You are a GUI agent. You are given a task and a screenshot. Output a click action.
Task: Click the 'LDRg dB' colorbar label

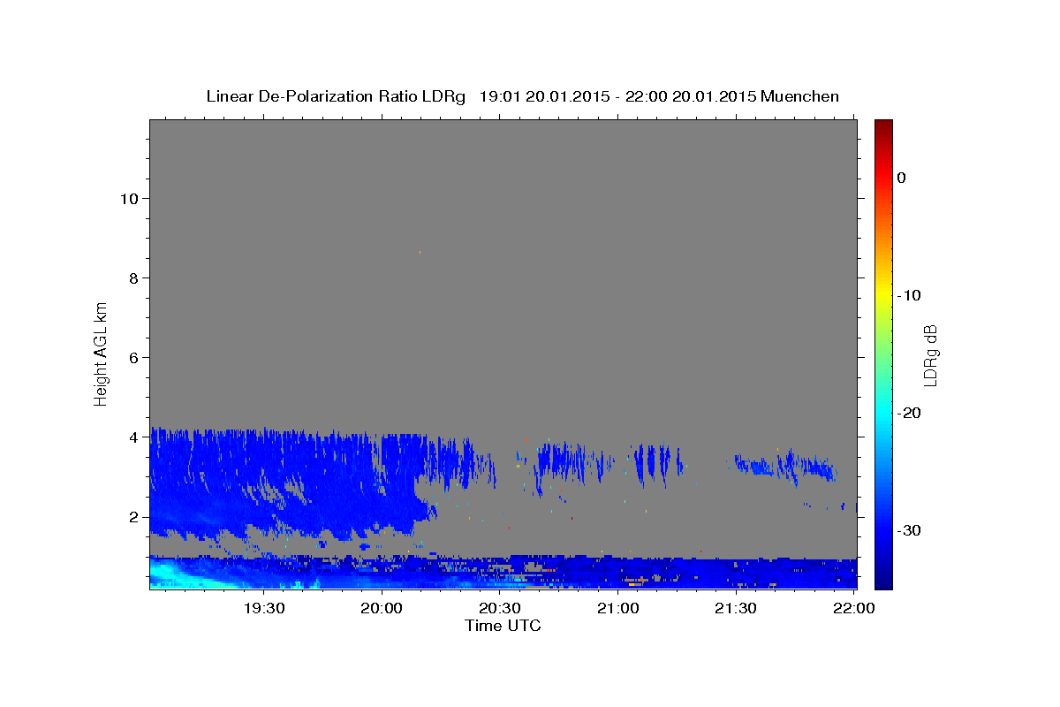click(x=930, y=354)
